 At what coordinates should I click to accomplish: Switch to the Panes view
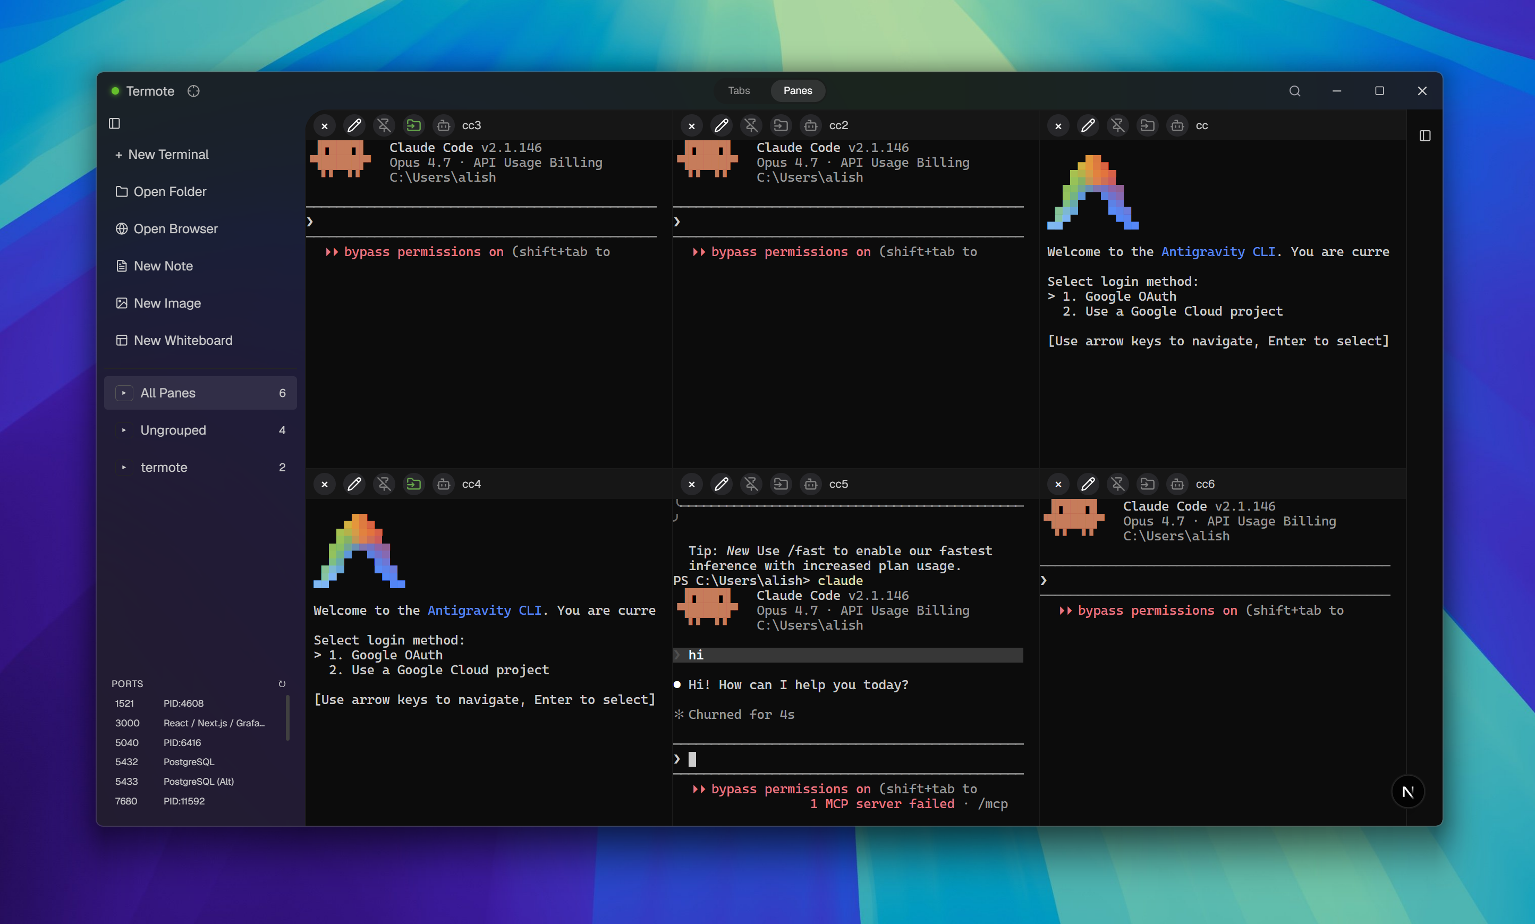798,90
